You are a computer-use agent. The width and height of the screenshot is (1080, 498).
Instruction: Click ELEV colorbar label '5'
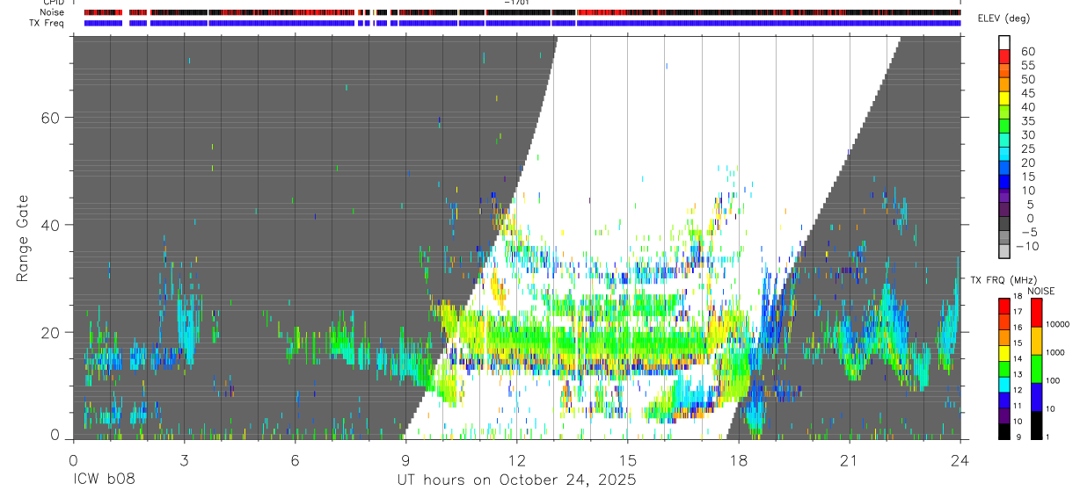coord(1031,205)
